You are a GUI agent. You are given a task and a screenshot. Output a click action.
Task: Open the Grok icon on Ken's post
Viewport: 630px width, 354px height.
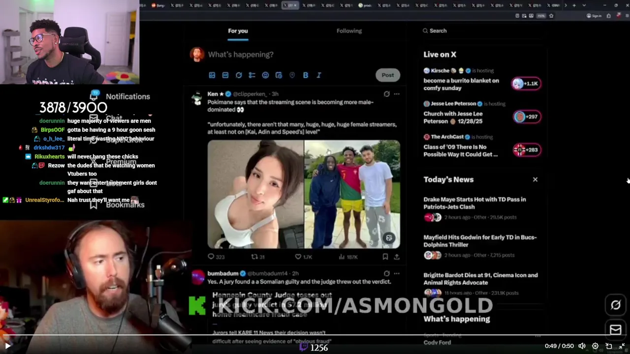[x=386, y=94]
